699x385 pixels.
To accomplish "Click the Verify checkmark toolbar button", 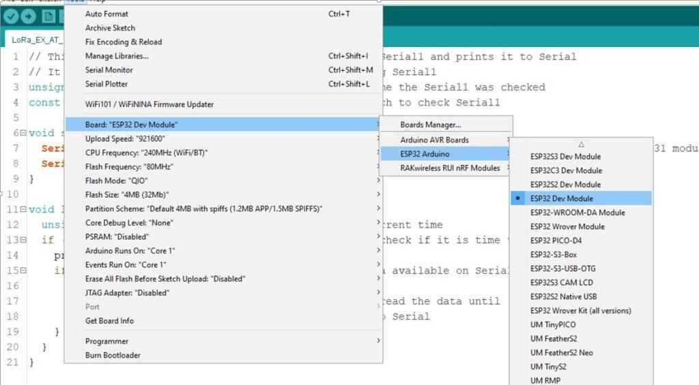I will pyautogui.click(x=11, y=16).
